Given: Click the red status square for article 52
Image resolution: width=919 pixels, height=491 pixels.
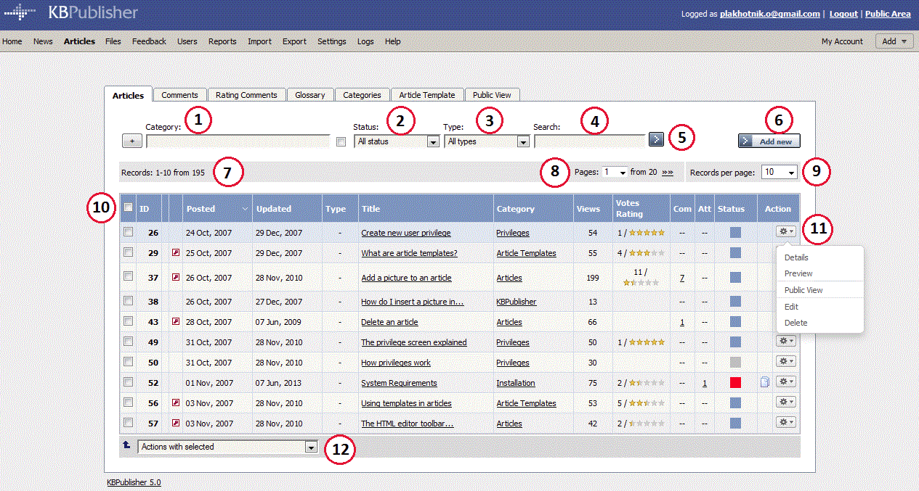Looking at the screenshot, I should point(735,383).
